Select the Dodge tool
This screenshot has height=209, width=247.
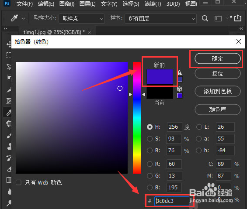click(x=9, y=203)
